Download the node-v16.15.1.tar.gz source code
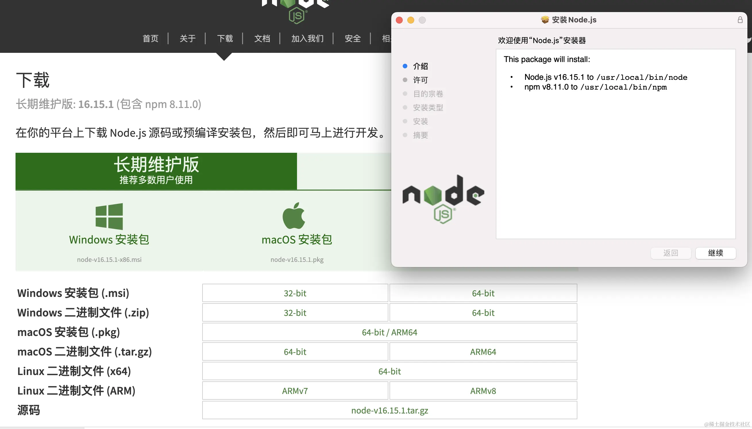The image size is (752, 429). coord(389,410)
